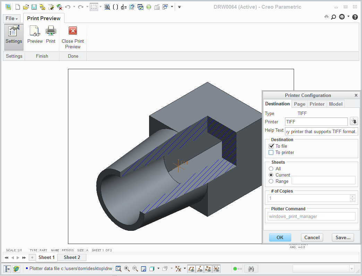Open the Customize Quick Access Toolbar dropdown
Image resolution: width=362 pixels, height=276 pixels.
[179, 7]
